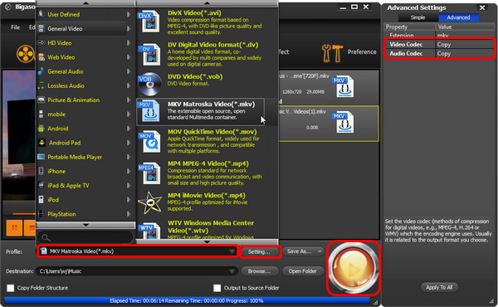Click the Portable Media Player category icon

pyautogui.click(x=41, y=157)
